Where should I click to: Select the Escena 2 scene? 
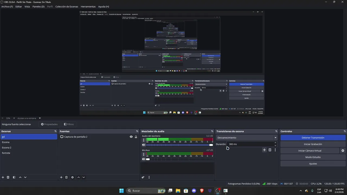point(29,148)
